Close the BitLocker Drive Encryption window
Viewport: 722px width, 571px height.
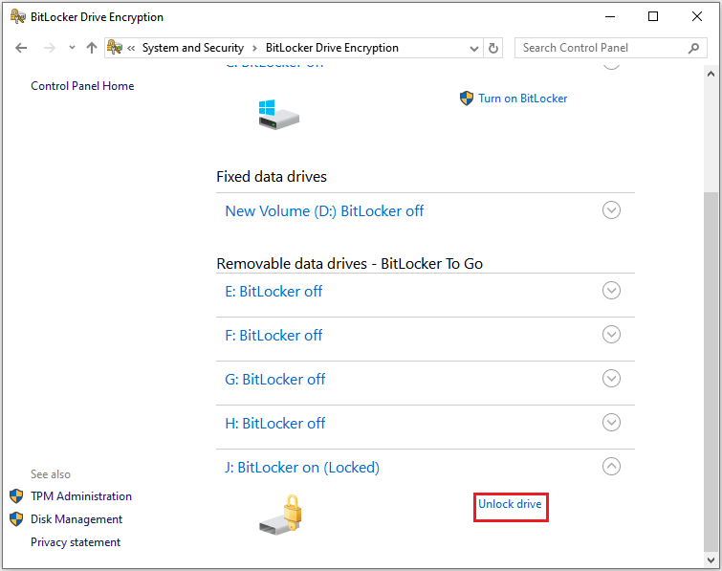(697, 16)
